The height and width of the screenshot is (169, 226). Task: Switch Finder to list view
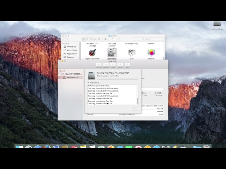[87, 39]
